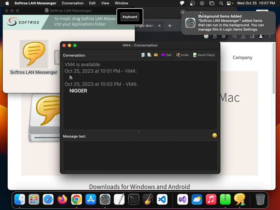Image resolution: width=280 pixels, height=210 pixels.
Task: Open Finder from the Dock
Action: click(x=20, y=199)
